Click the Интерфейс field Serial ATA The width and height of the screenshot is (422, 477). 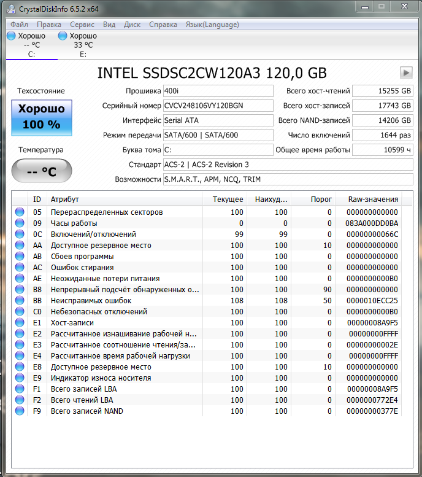[x=218, y=120]
